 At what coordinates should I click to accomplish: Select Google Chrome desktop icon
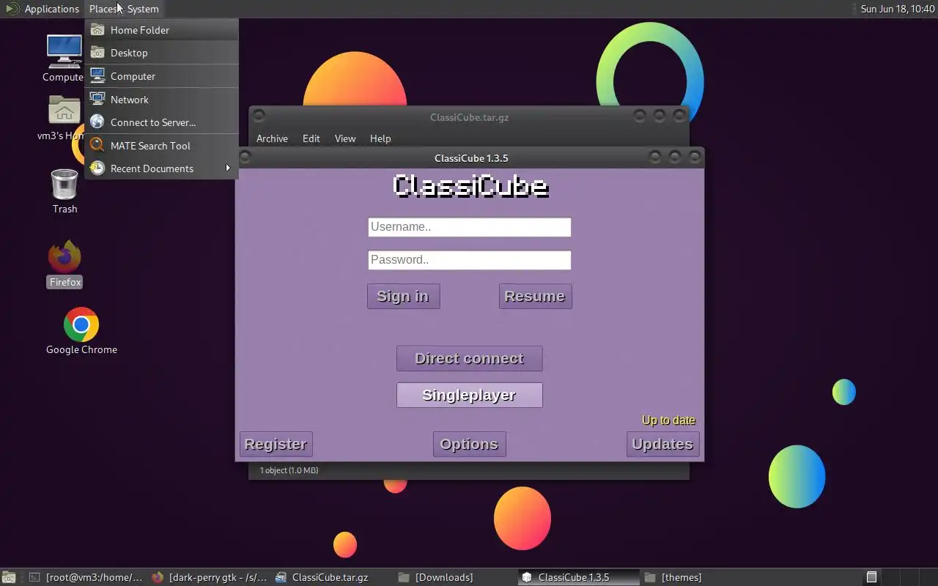[81, 331]
